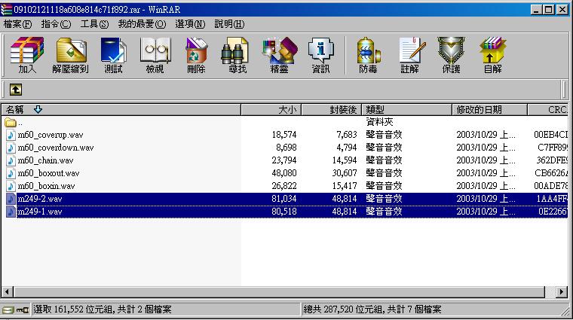Screen dimensions: 573x320
Task: Select file m60_boxout.wav
Action: coord(48,173)
